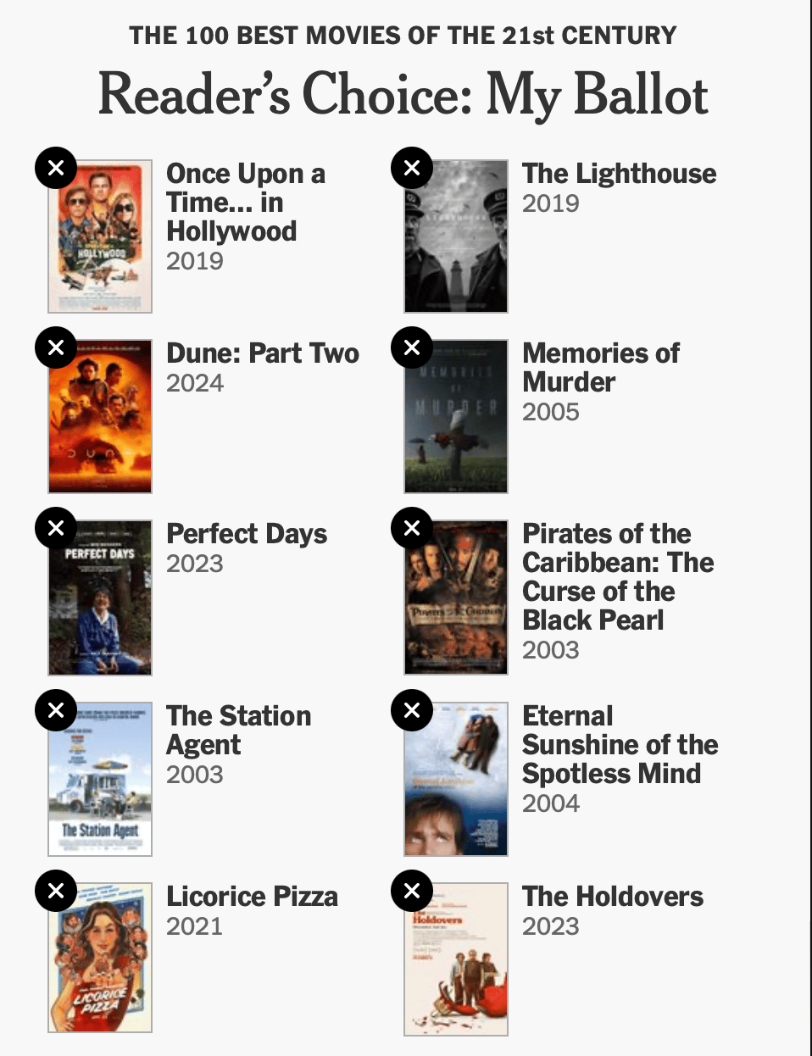Image resolution: width=812 pixels, height=1056 pixels.
Task: Remove Licorice Pizza using its X icon
Action: tap(56, 891)
